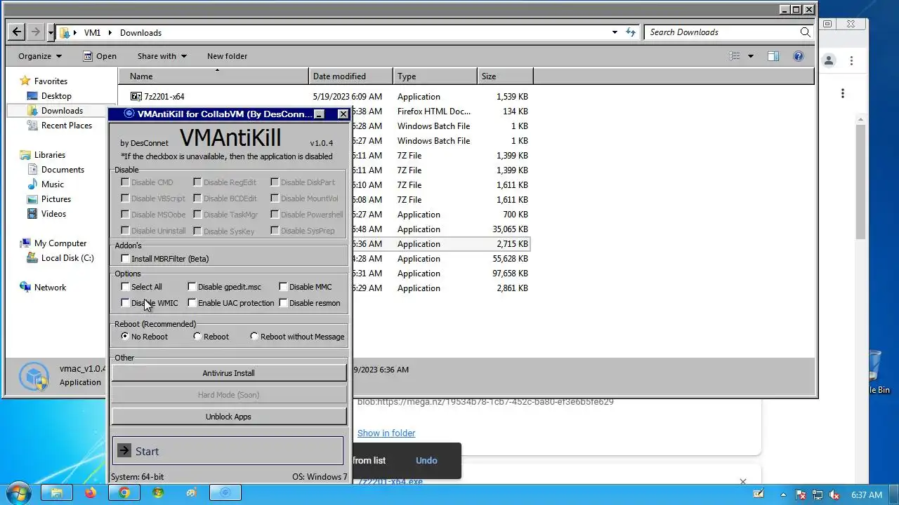Select Local Disk (C:) in navigation pane

(x=67, y=258)
